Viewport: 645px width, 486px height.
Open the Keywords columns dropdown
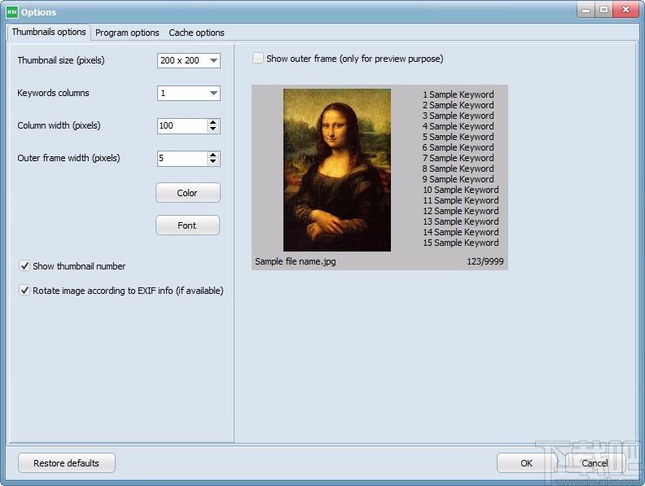tap(189, 93)
